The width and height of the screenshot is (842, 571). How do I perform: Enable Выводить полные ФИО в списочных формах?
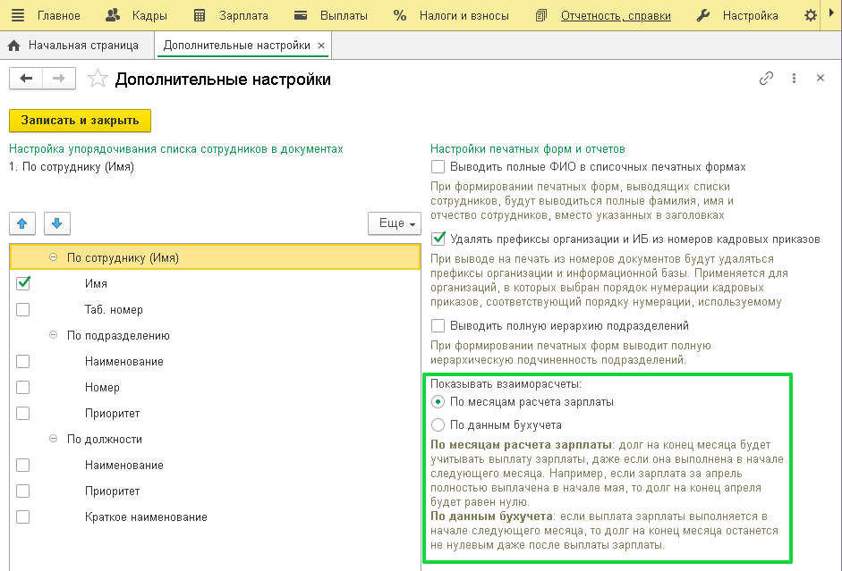[x=438, y=167]
